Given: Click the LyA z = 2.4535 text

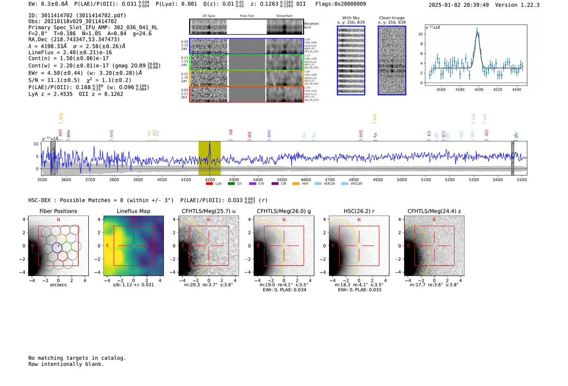Looking at the screenshot, I should pos(50,94).
